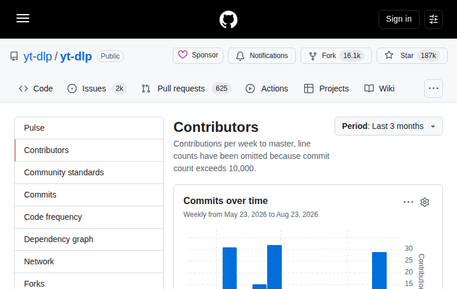The height and width of the screenshot is (289, 457).
Task: Click the tallest blue bar in the chart
Action: tap(275, 267)
